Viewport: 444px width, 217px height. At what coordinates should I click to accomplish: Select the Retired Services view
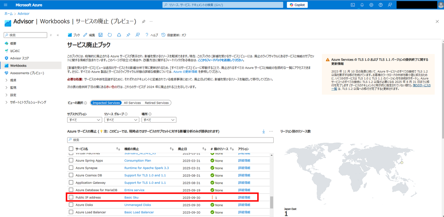(x=157, y=103)
